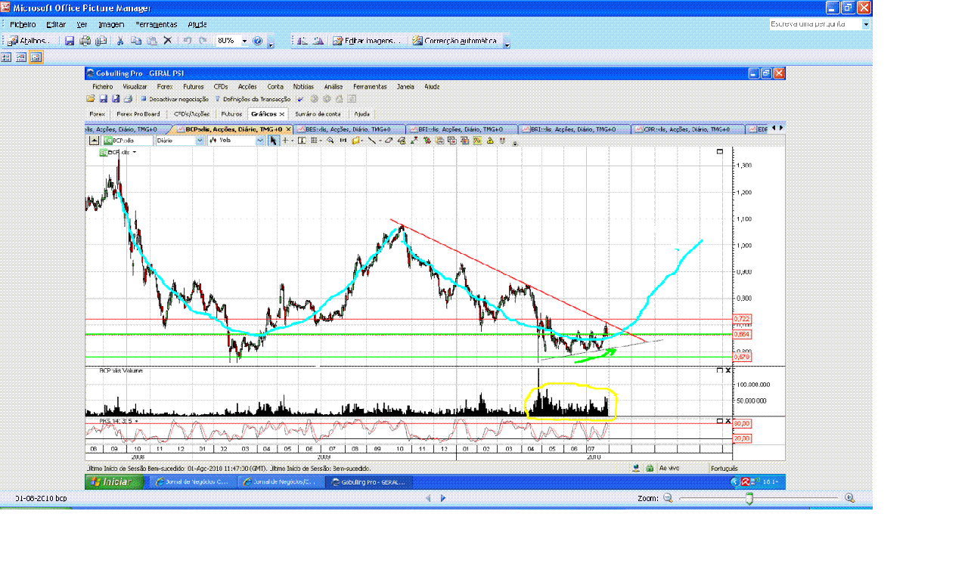968x585 pixels.
Task: Click the Print icon in Picture Manager toolbar
Action: click(x=85, y=41)
